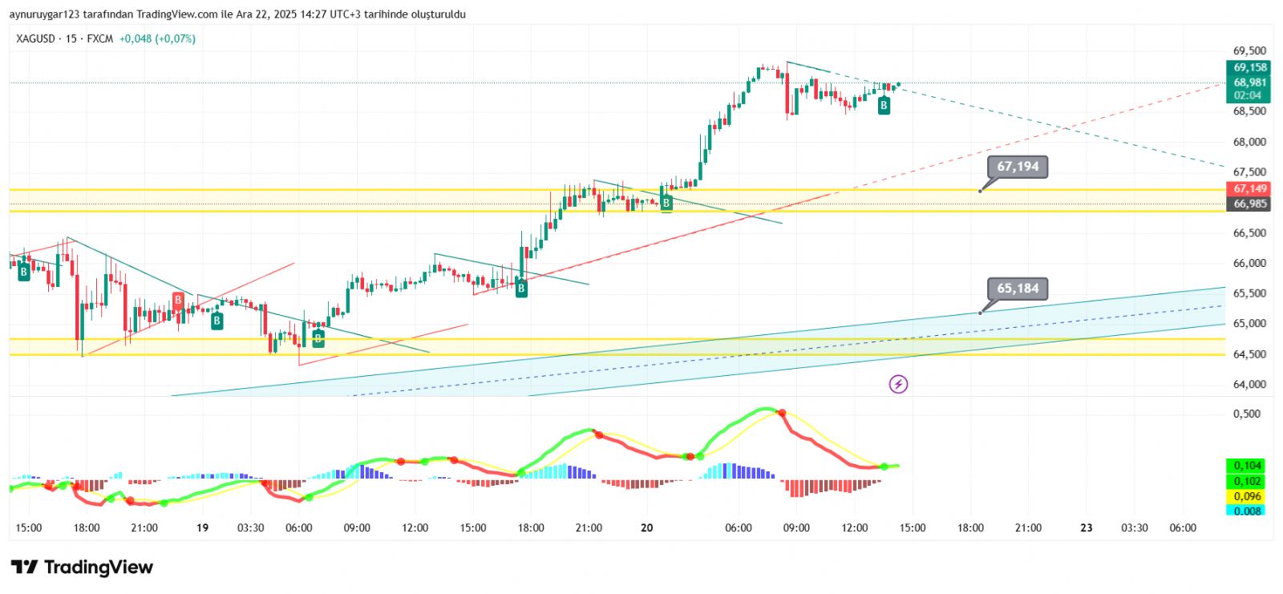Select the green B marker immediately right of the red B
The width and height of the screenshot is (1283, 594).
217,321
